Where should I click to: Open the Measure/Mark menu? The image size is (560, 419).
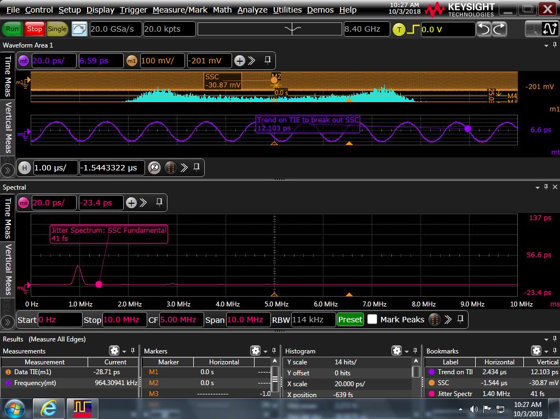[180, 10]
